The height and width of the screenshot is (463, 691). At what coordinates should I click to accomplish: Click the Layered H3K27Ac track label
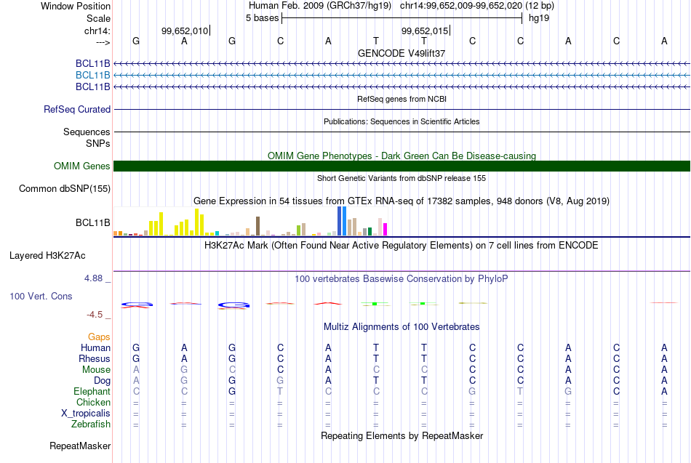(47, 256)
